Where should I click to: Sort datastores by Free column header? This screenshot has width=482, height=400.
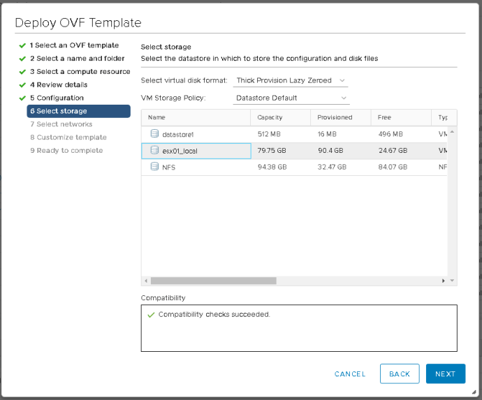(x=384, y=117)
